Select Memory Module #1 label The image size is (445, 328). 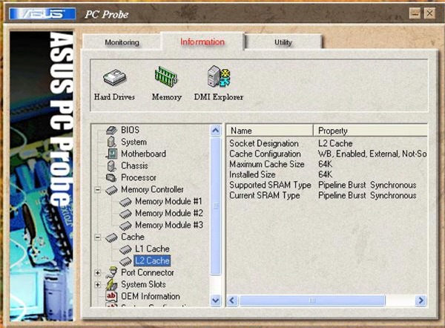[x=168, y=202]
